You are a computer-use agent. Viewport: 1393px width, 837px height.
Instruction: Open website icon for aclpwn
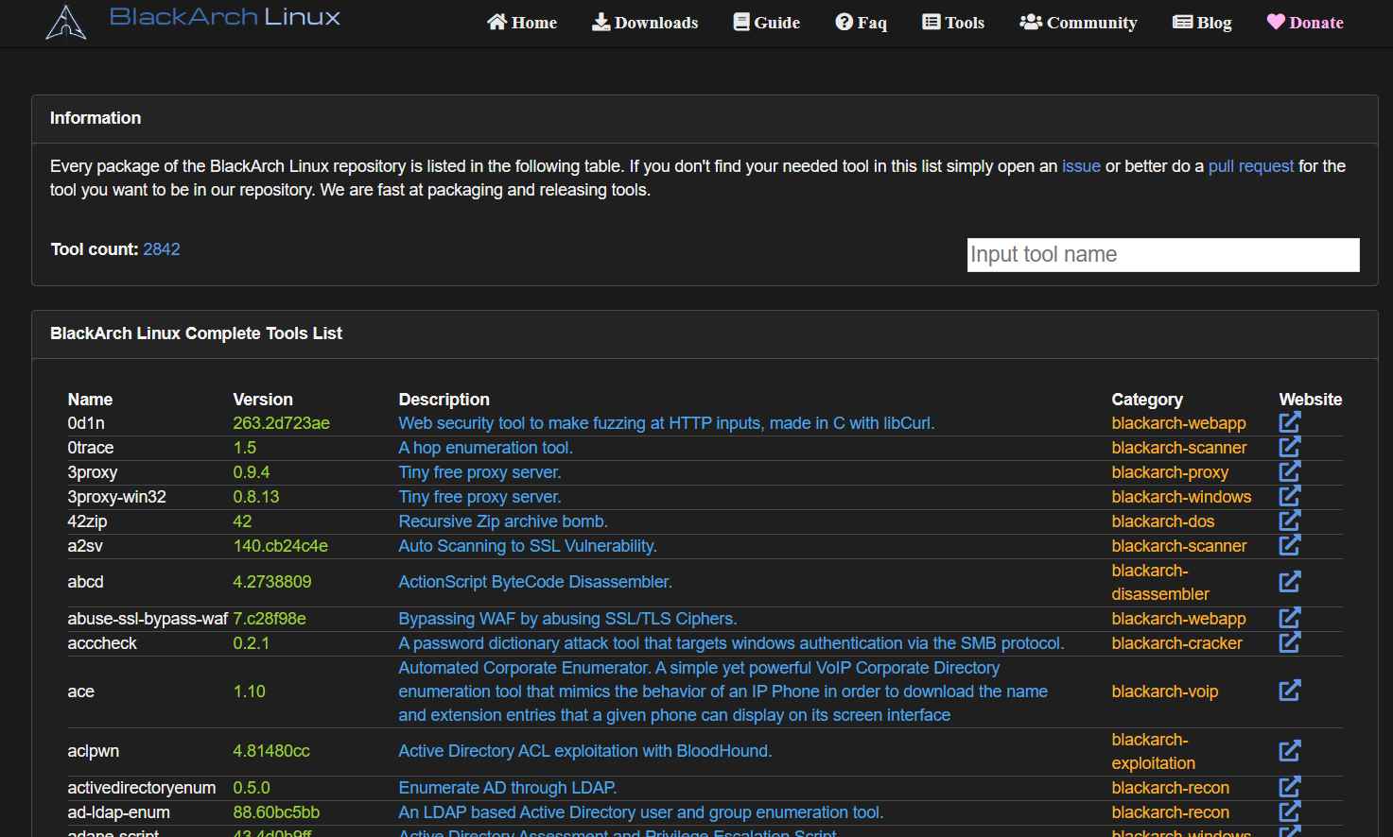[1290, 751]
